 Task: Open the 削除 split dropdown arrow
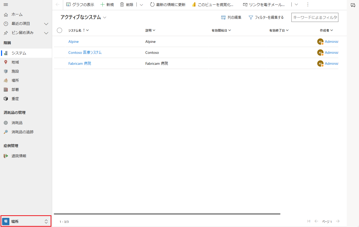pyautogui.click(x=141, y=5)
